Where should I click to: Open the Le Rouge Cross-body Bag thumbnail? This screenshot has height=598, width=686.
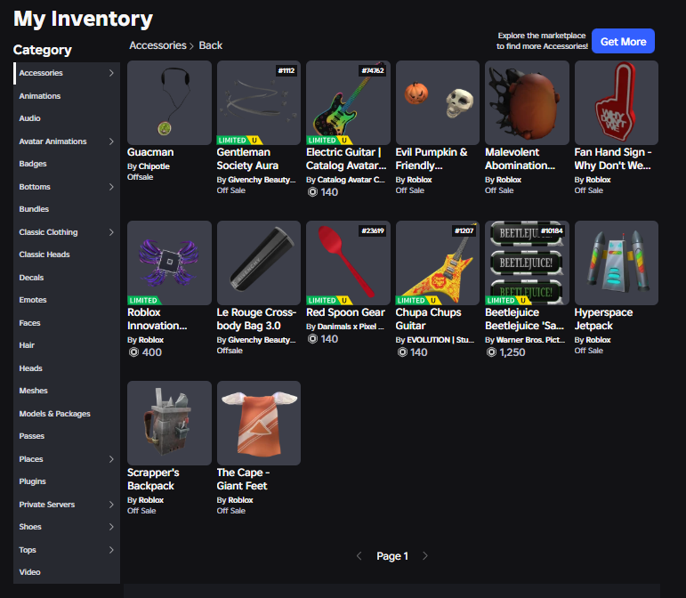tap(259, 263)
